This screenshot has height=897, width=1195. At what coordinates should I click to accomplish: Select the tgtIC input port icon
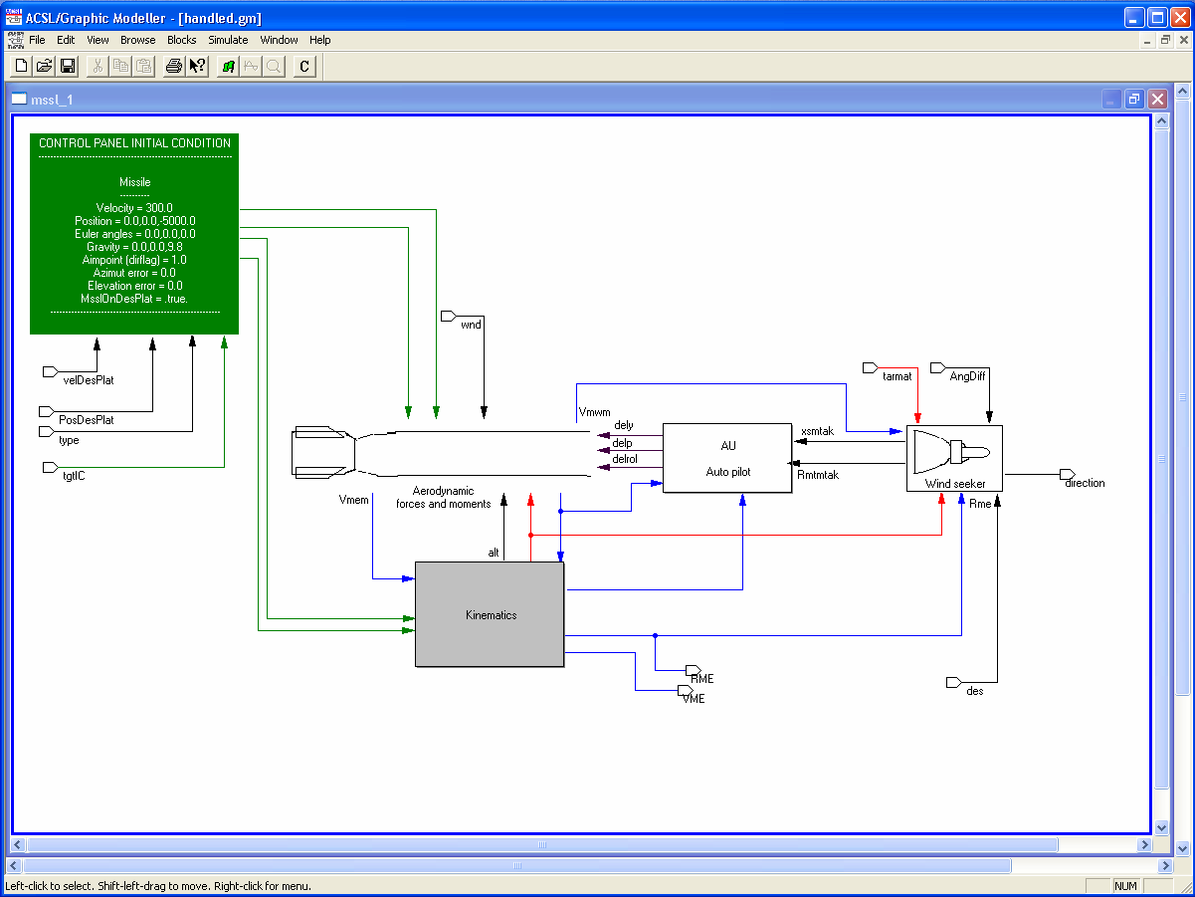[x=52, y=467]
